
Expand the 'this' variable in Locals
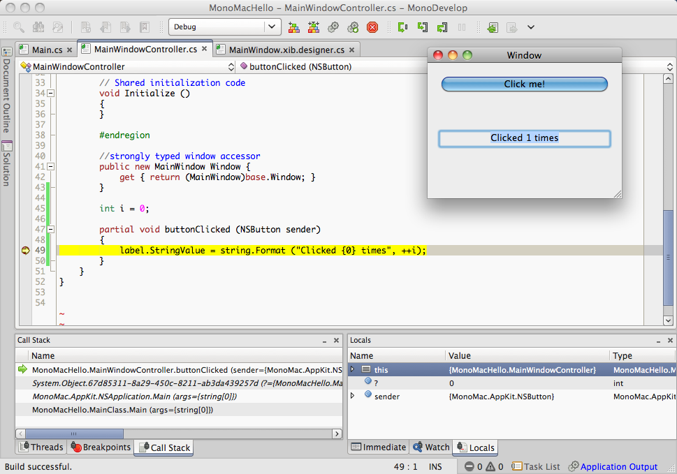[352, 369]
